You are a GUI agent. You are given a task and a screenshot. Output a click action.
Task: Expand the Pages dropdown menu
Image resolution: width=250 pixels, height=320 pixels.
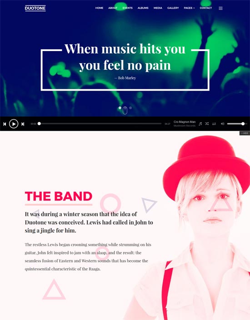[189, 8]
